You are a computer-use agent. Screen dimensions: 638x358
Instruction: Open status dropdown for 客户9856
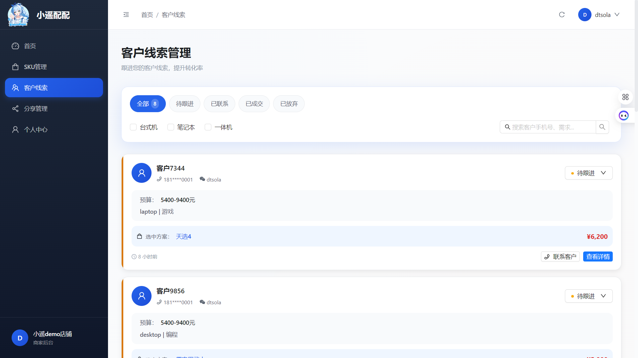pyautogui.click(x=588, y=296)
